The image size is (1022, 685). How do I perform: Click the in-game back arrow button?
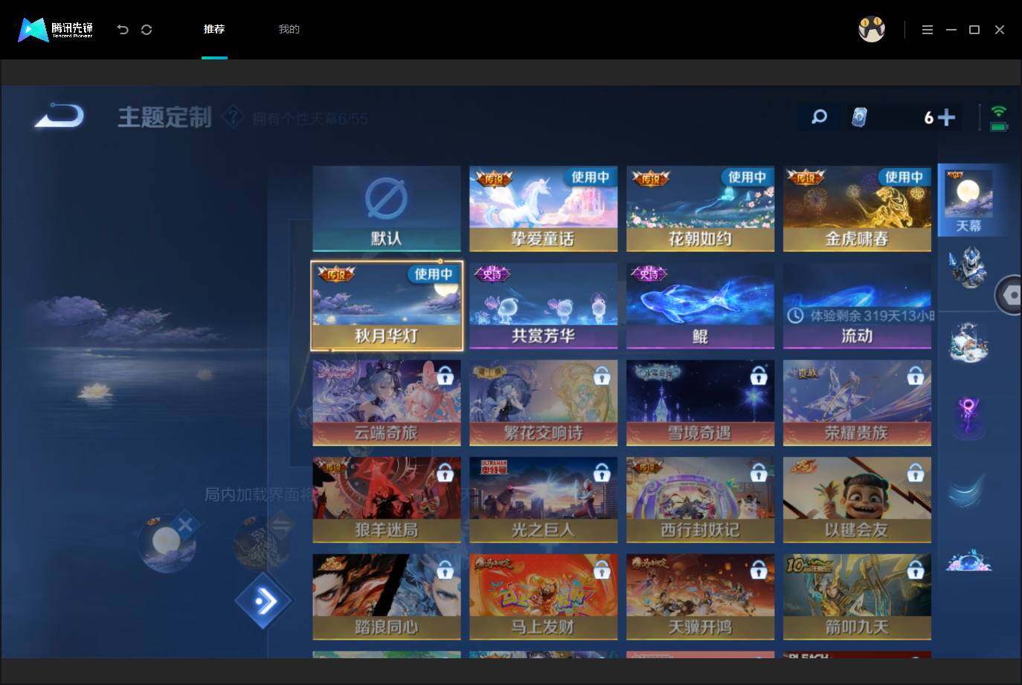tap(59, 116)
